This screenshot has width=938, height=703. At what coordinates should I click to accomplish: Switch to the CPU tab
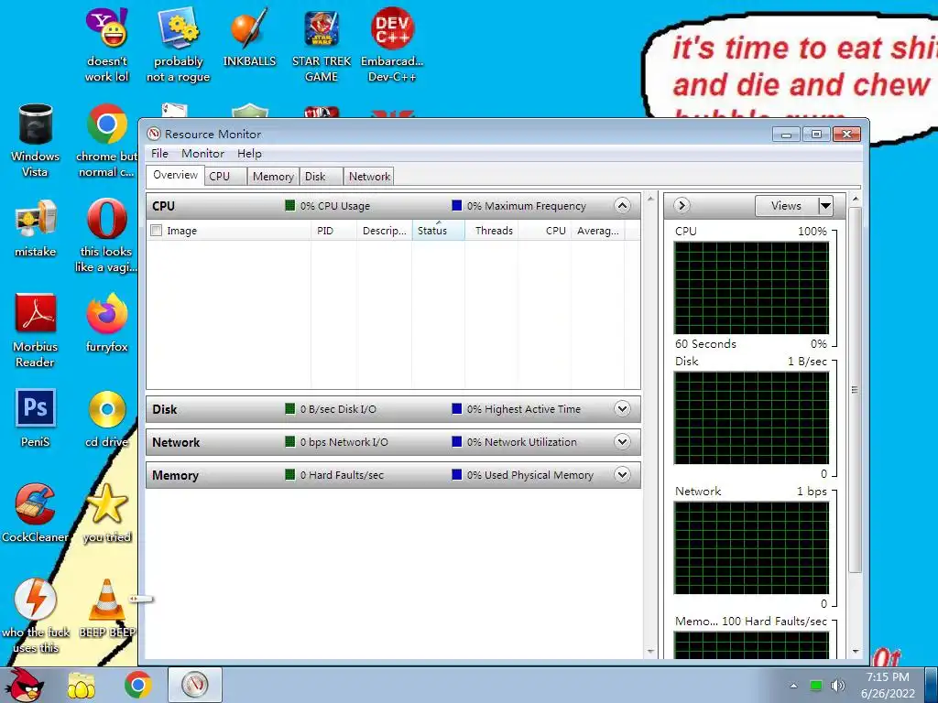click(225, 177)
